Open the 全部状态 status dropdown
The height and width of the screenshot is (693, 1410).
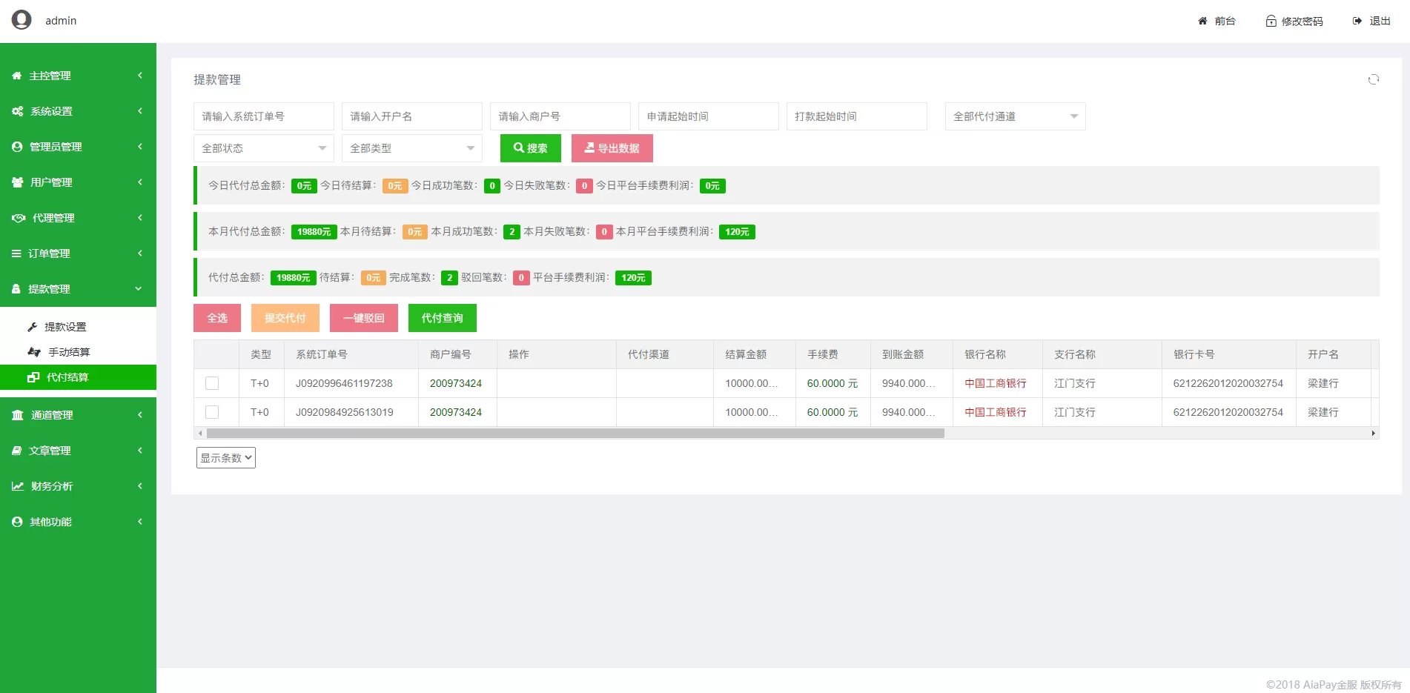(263, 148)
